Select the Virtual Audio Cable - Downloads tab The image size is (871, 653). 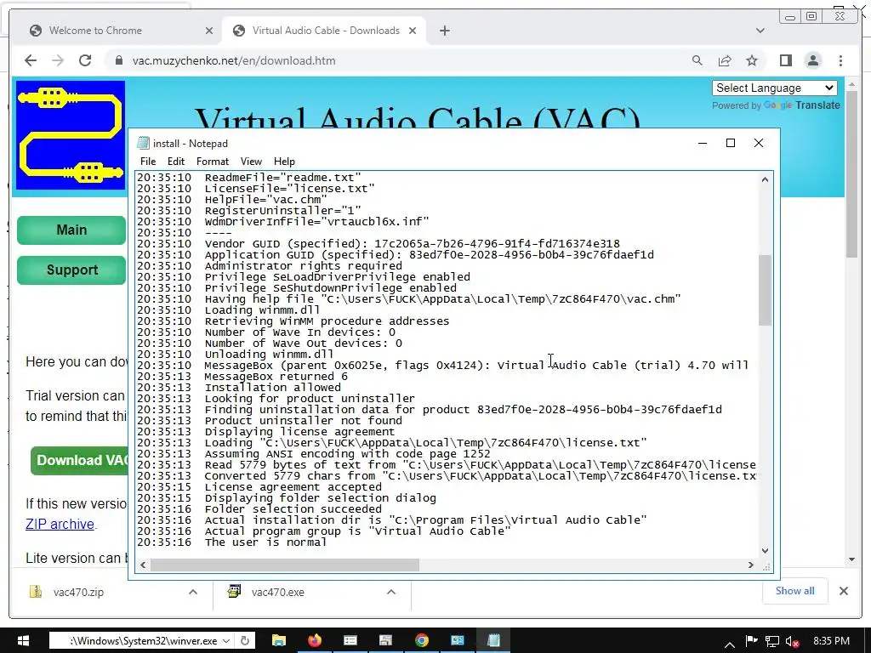click(x=326, y=31)
